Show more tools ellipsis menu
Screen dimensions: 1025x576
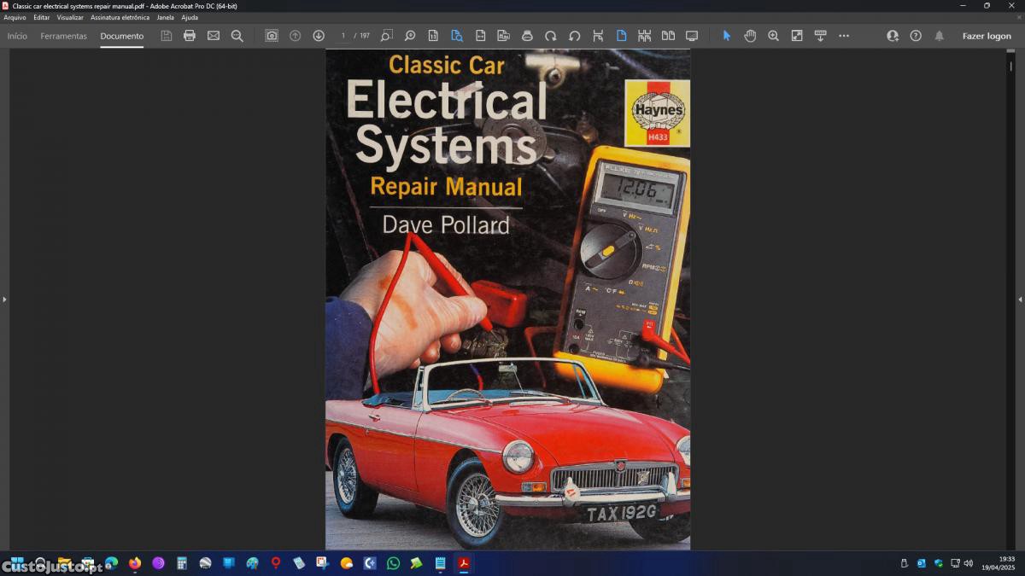click(844, 36)
